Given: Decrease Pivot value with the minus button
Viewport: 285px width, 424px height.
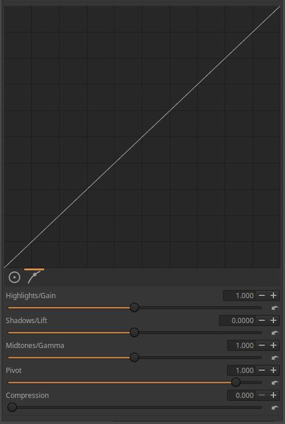Looking at the screenshot, I should tap(262, 370).
